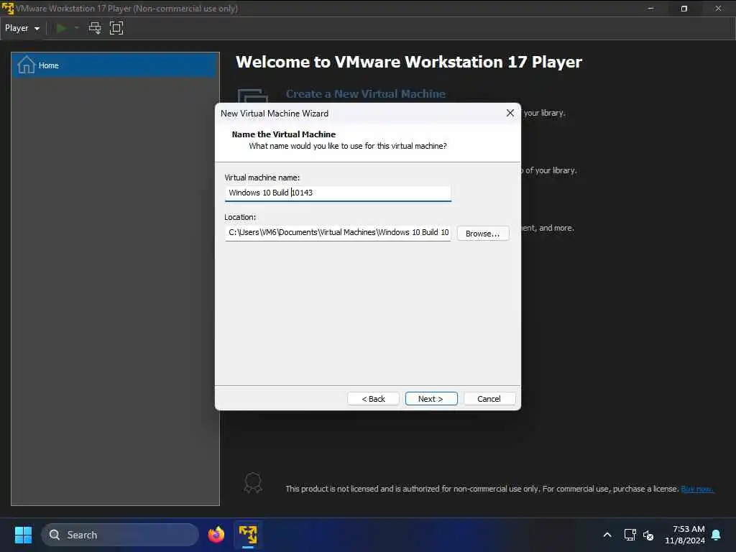
Task: Open the Player dropdown menu
Action: click(22, 28)
